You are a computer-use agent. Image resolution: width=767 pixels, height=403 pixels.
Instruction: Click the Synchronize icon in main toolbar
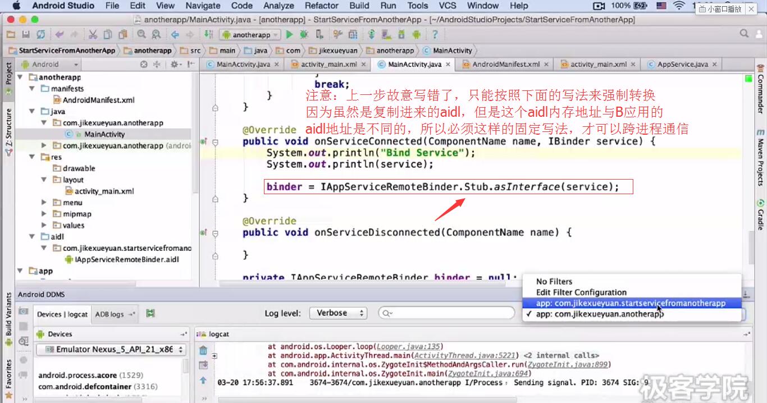[40, 34]
